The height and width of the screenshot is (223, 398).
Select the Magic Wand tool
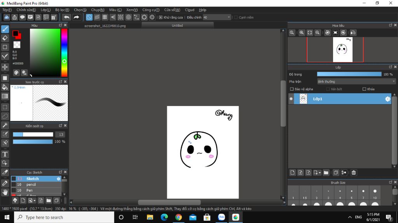(x=5, y=125)
